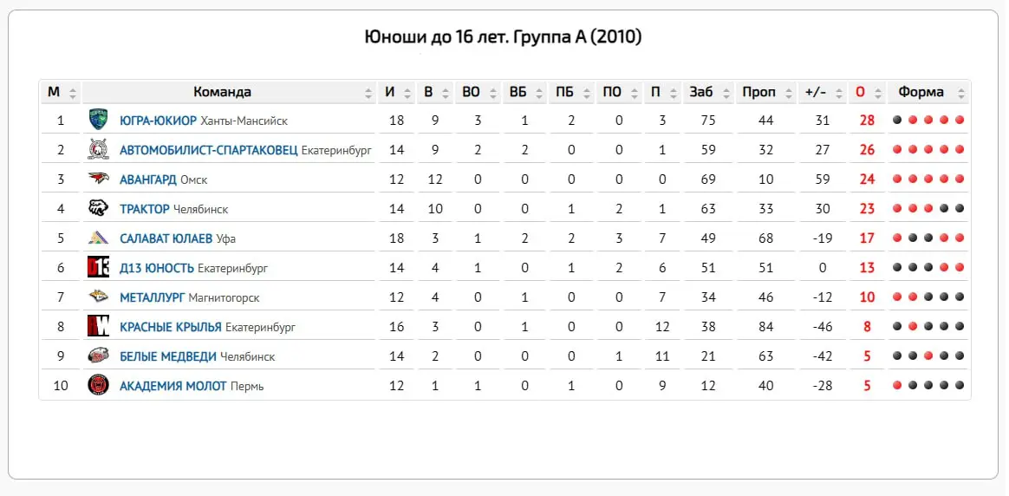Sort table by Заб goals scored
Viewport: 1009px width, 496px height.
(x=701, y=92)
